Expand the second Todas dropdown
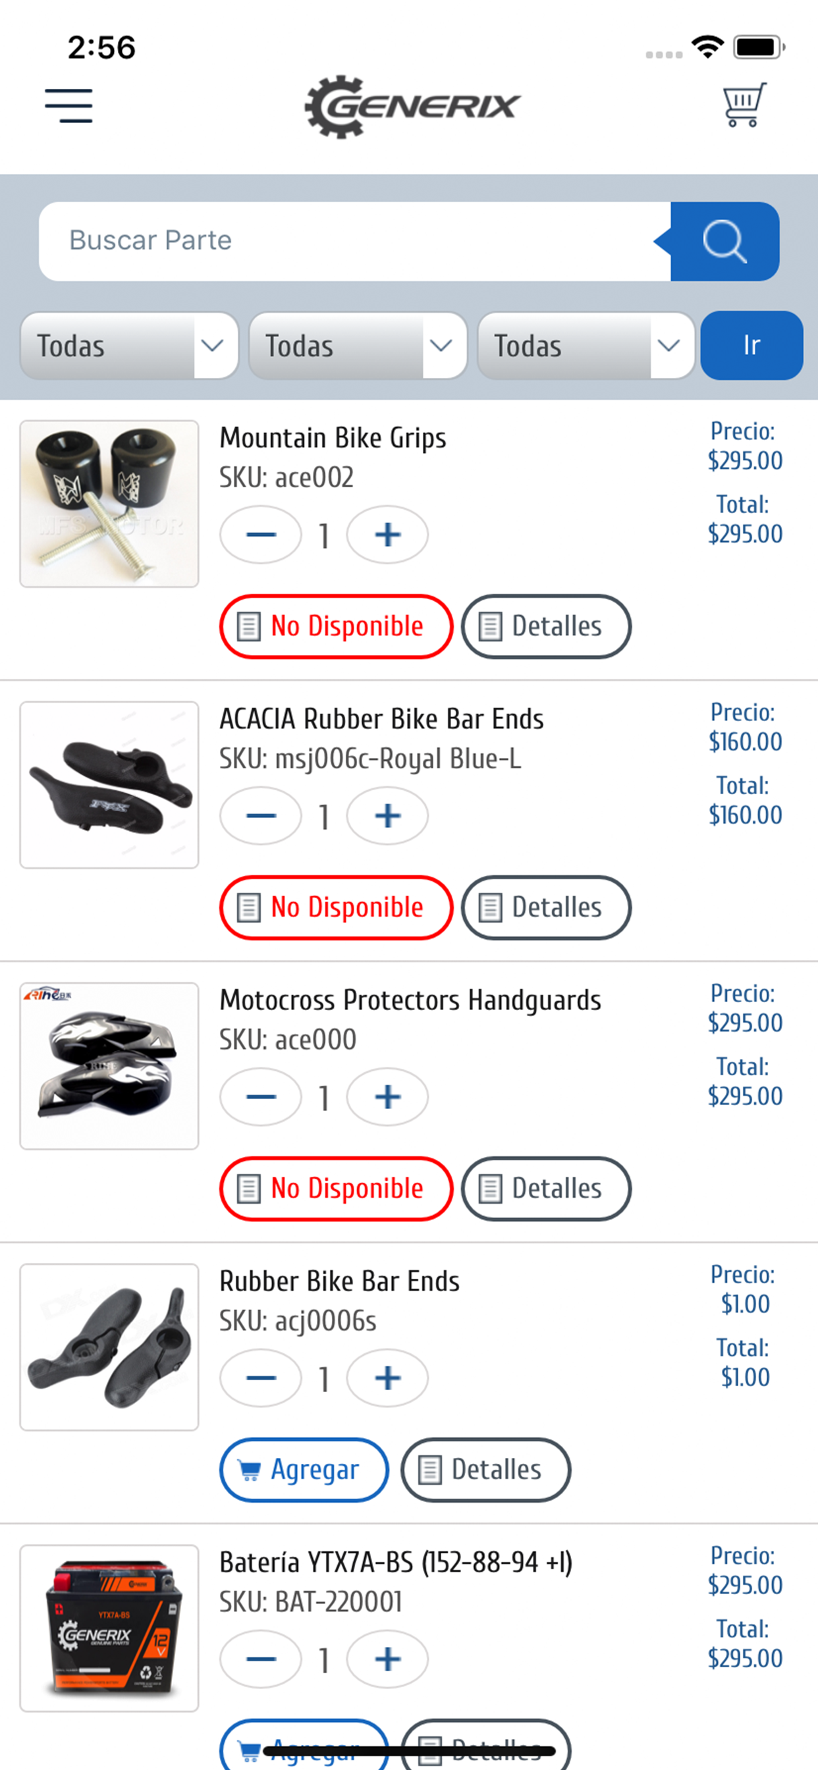This screenshot has height=1770, width=818. (358, 346)
